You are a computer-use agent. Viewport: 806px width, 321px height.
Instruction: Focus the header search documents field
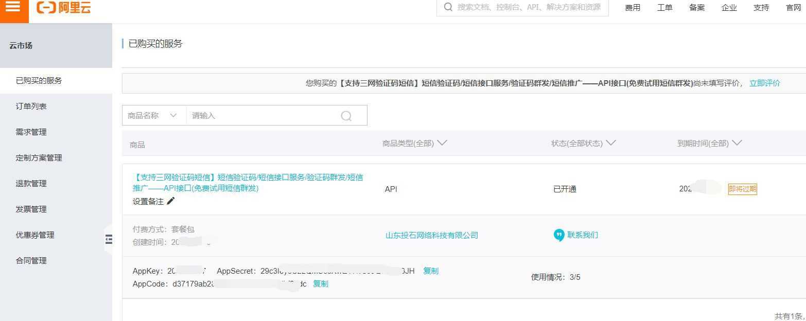(x=522, y=7)
